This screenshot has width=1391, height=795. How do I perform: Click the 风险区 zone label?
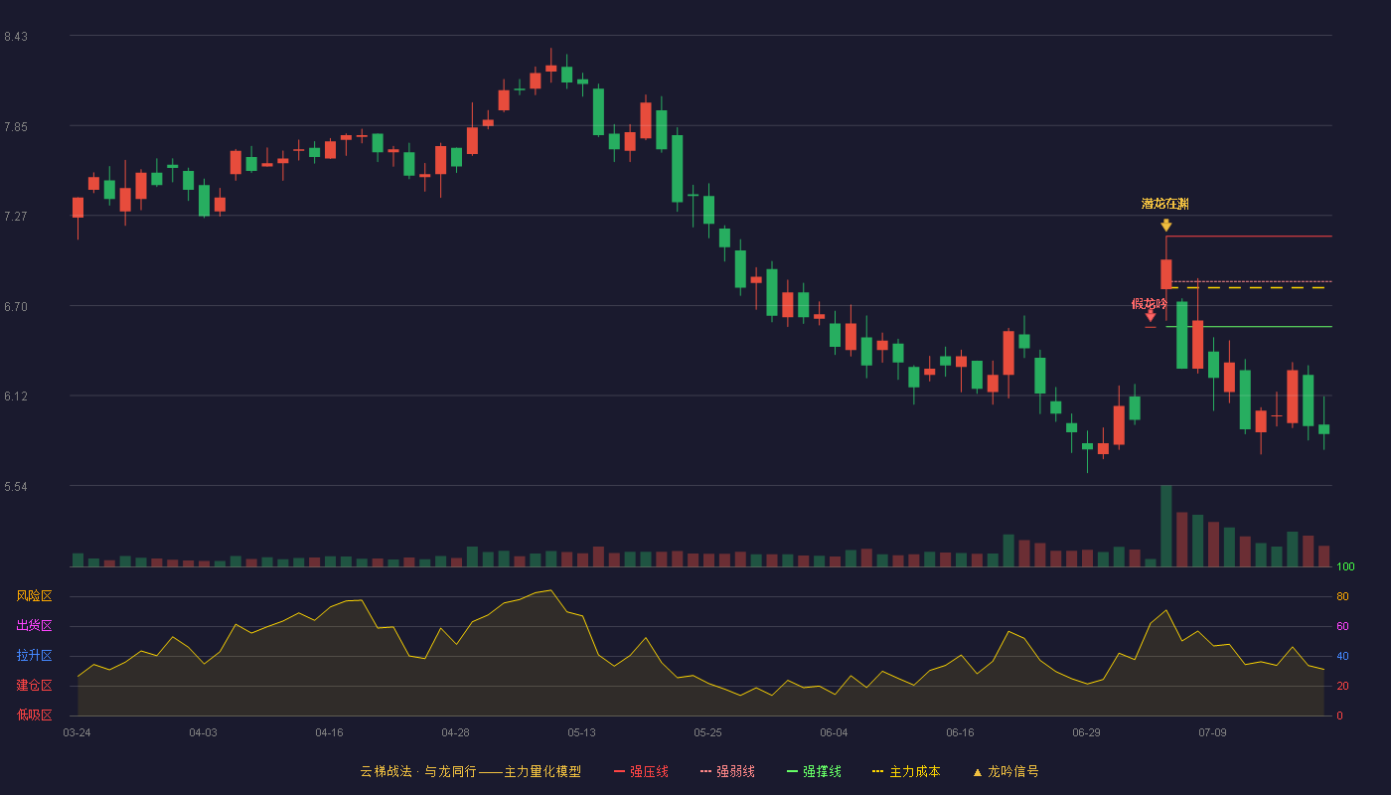coord(34,596)
